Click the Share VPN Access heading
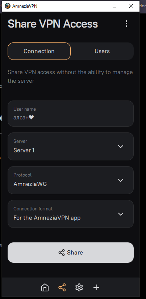 [x=53, y=24]
